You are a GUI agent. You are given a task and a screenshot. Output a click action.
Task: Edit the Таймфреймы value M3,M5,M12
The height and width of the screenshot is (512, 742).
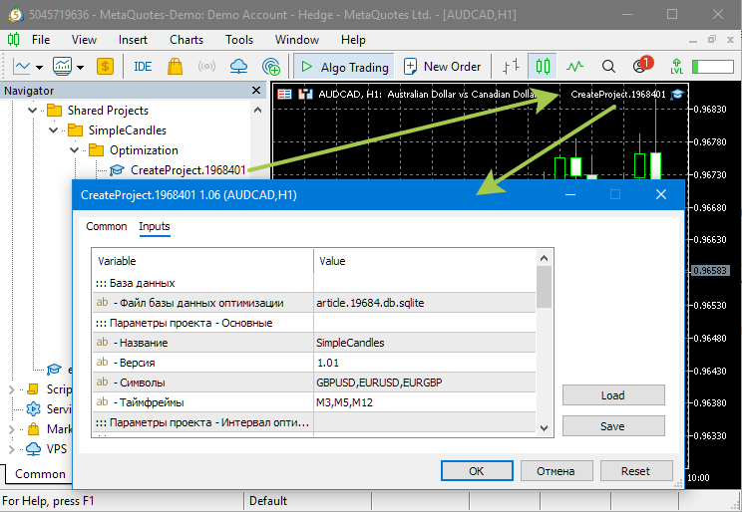pyautogui.click(x=425, y=402)
